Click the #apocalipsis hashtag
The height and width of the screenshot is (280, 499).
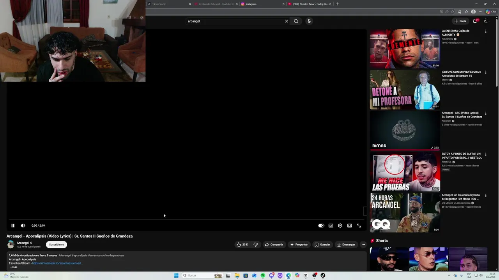point(80,255)
